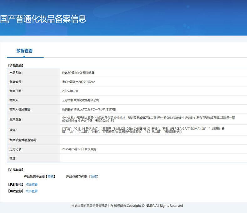The height and width of the screenshot is (213, 247).
Task: Click the filing date 2025-04-30
Action: (x=70, y=91)
